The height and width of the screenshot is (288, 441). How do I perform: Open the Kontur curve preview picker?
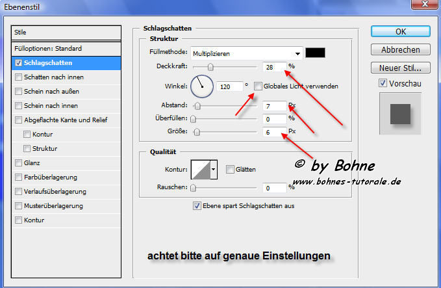pos(201,170)
